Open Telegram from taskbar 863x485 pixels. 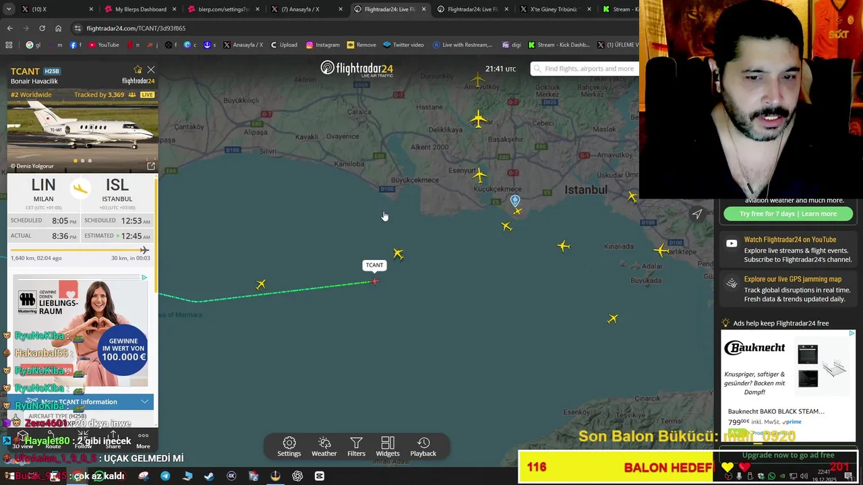click(165, 476)
